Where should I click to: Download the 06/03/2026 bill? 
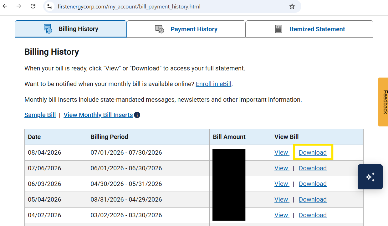coord(313,184)
